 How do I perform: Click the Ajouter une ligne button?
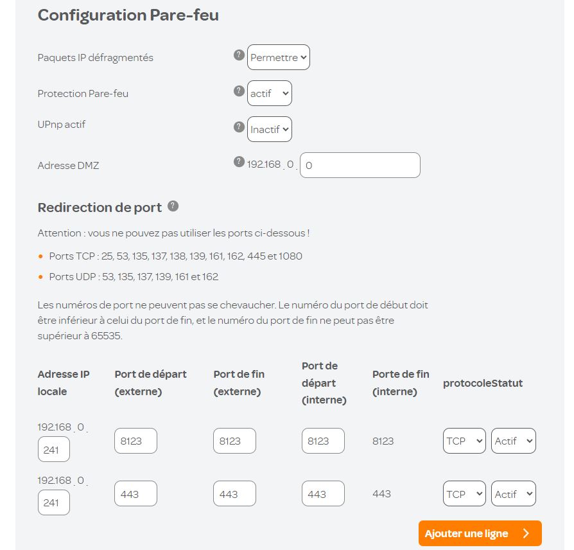coord(480,533)
